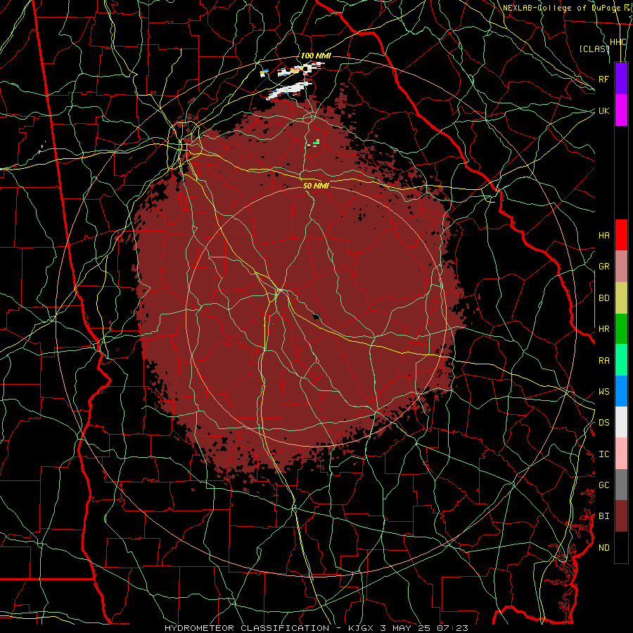
Task: Click the UK legend label
Action: 603,110
